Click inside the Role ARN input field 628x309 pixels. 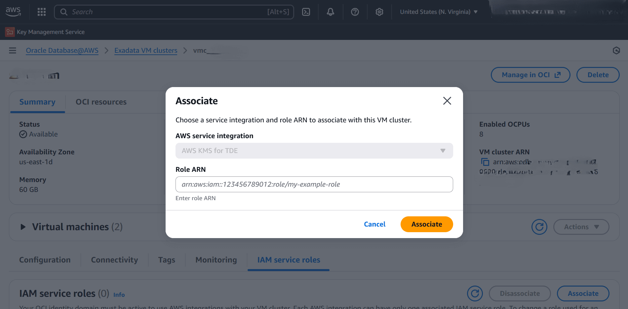[314, 184]
